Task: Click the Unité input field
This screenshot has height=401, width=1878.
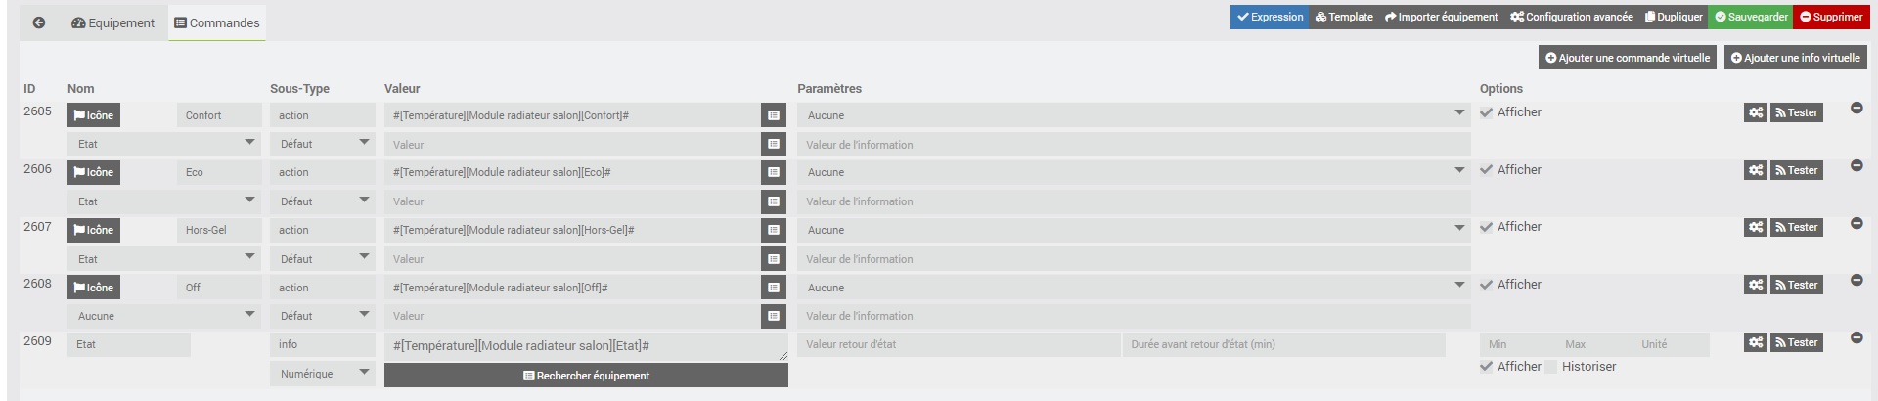Action: (x=1671, y=344)
